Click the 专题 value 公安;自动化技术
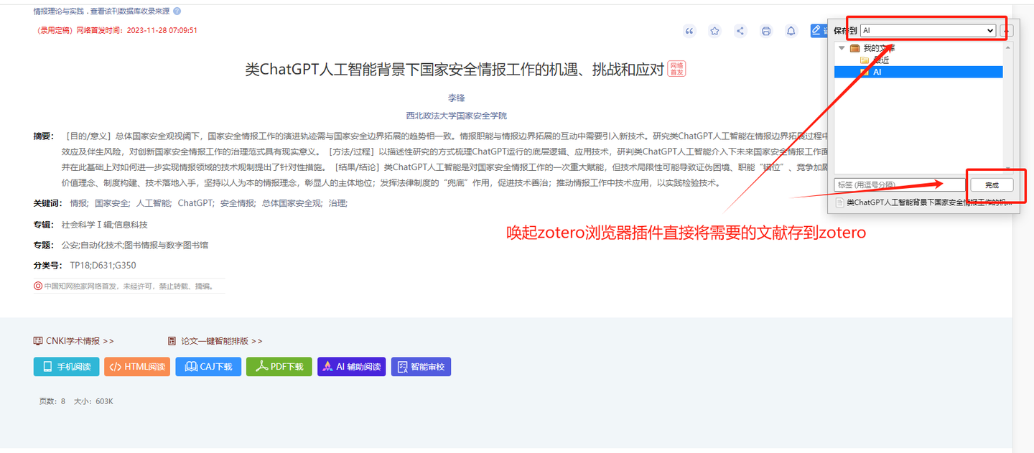This screenshot has width=1034, height=453. pyautogui.click(x=135, y=245)
